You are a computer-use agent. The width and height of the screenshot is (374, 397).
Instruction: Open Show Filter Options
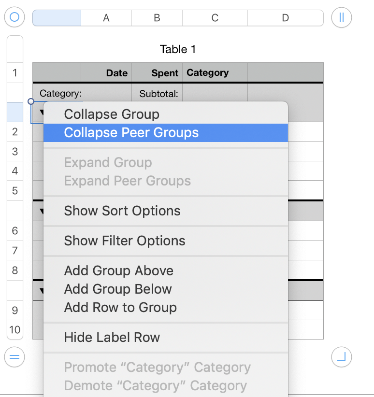coord(125,241)
